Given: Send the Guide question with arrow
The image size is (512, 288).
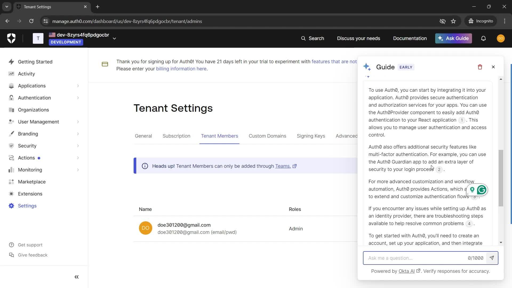Looking at the screenshot, I should 492,258.
